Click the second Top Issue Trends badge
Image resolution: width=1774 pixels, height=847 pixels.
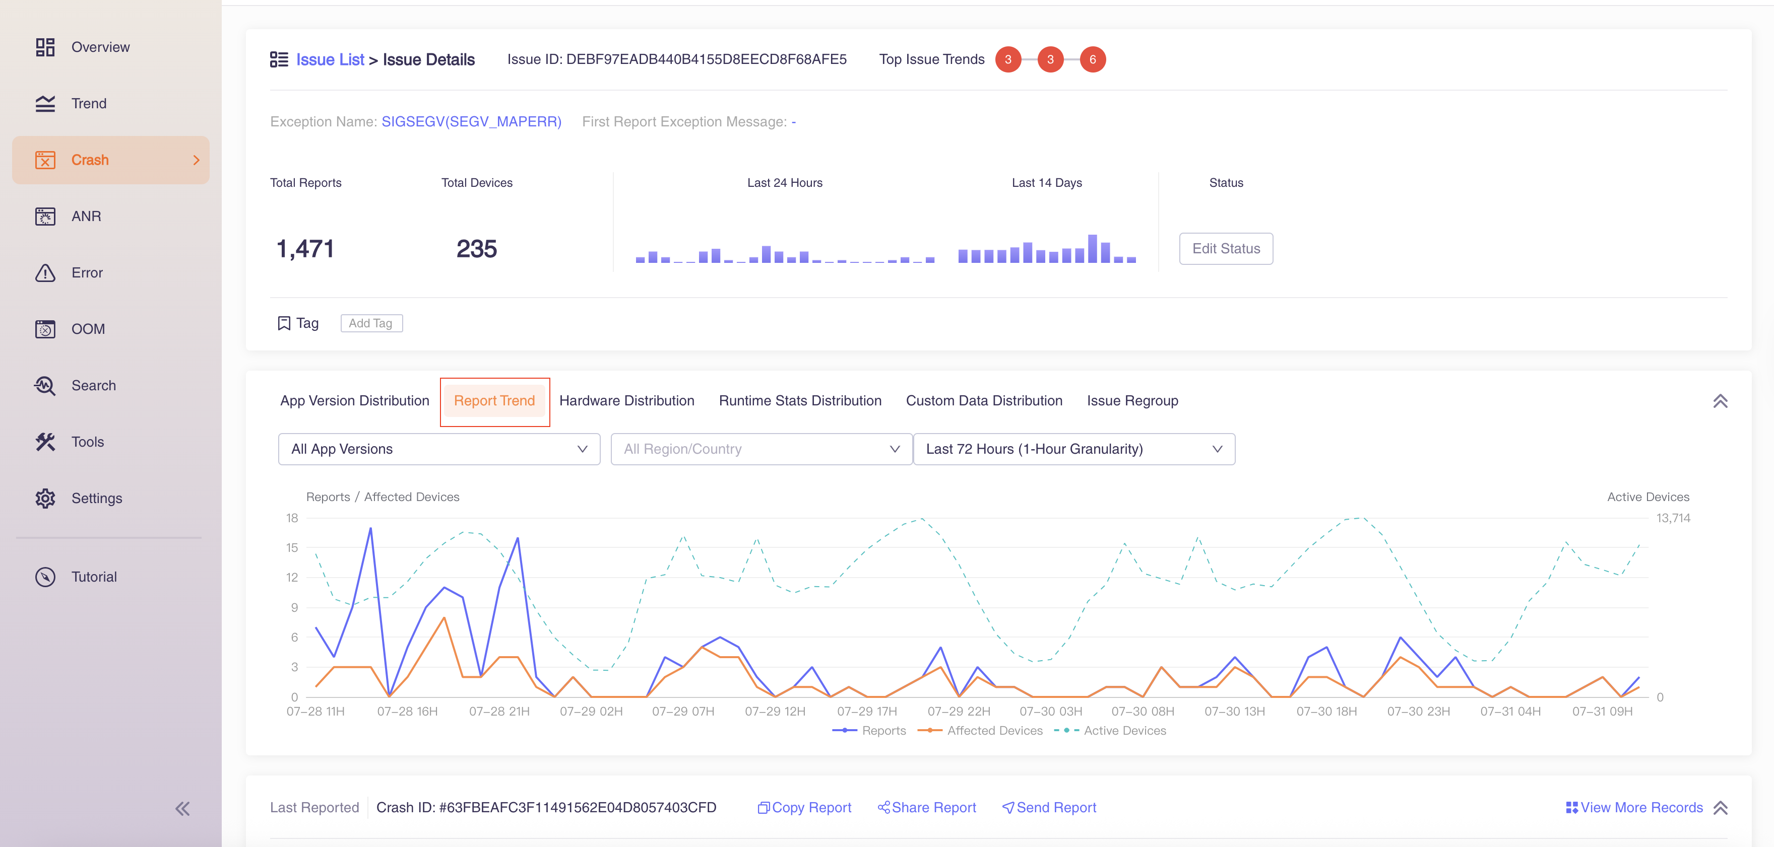(1050, 60)
